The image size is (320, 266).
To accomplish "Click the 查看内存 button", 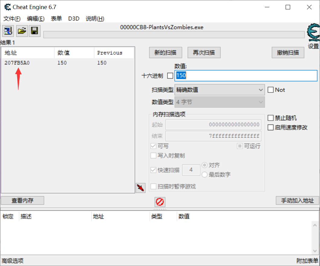I will pyautogui.click(x=22, y=201).
